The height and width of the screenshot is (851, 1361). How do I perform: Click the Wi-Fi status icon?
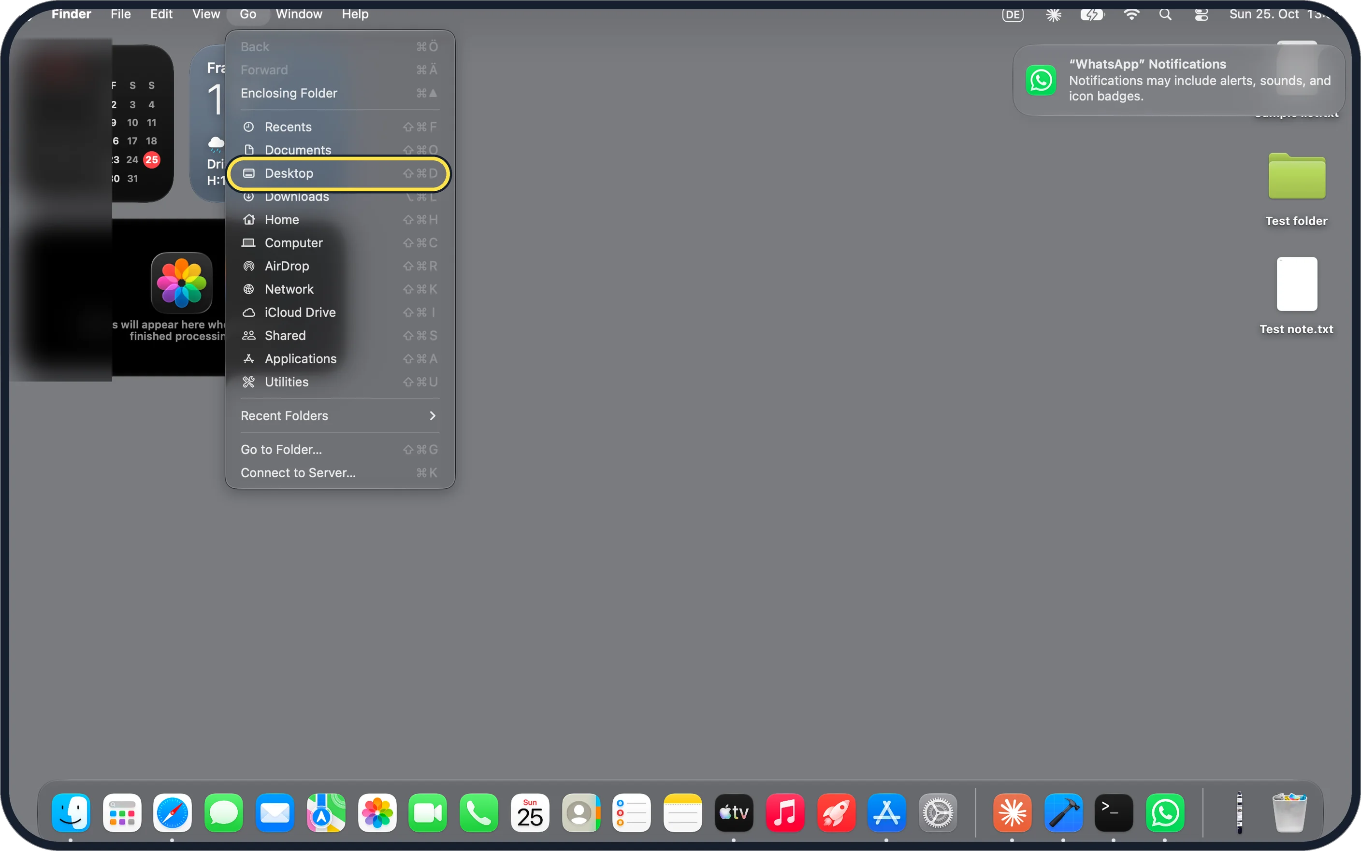[x=1131, y=14]
